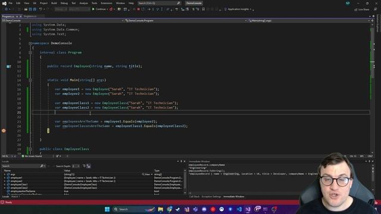
Task: Expand employeeClass2 in Locals
Action: pos(5,188)
